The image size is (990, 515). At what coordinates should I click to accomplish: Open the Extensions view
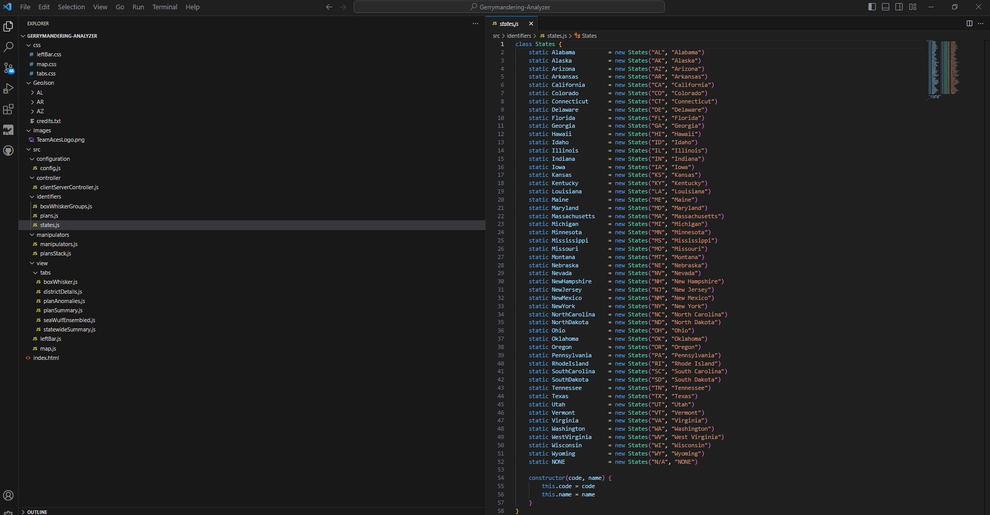coord(8,109)
